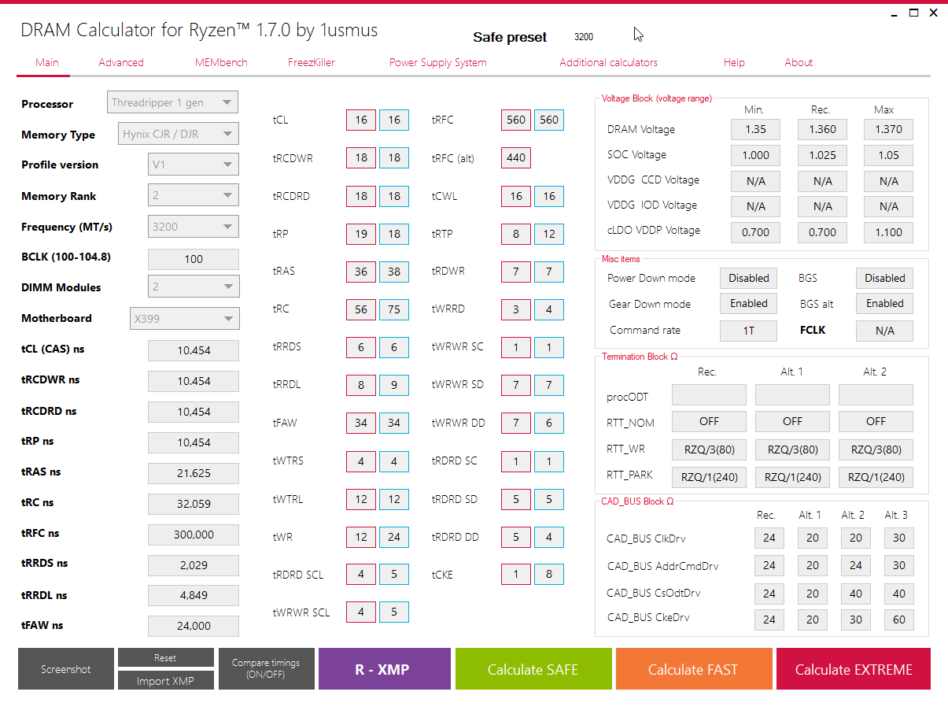948x714 pixels.
Task: Click the blue-bordered tRTP value 12
Action: pos(549,234)
